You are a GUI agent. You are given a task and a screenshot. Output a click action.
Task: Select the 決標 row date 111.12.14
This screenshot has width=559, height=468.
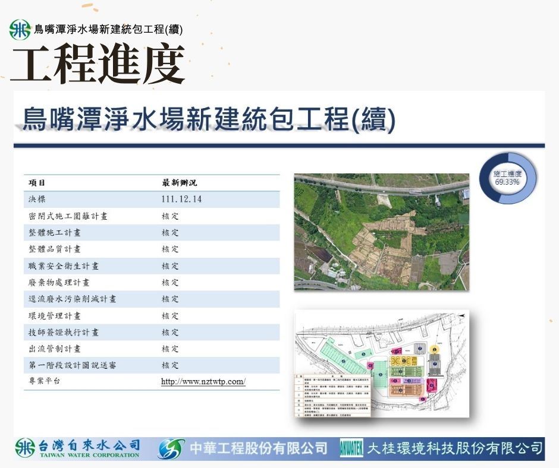(x=181, y=200)
